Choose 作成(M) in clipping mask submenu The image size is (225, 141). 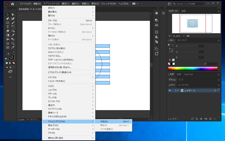(104, 122)
